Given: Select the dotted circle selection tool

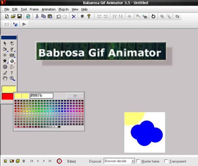Looking at the screenshot, I should (x=5, y=55).
